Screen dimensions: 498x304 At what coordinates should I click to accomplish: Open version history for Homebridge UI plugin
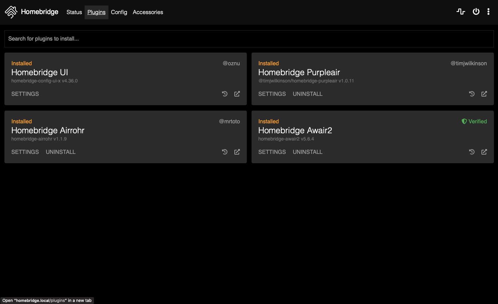point(225,94)
